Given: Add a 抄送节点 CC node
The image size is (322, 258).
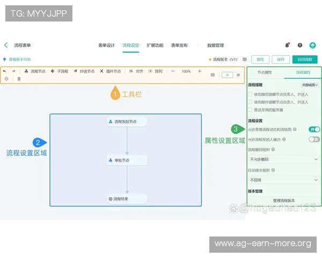Looking at the screenshot, I should pyautogui.click(x=84, y=71).
